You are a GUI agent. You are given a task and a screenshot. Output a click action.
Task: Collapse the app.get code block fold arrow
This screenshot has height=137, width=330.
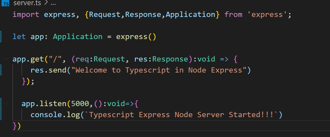point(6,59)
